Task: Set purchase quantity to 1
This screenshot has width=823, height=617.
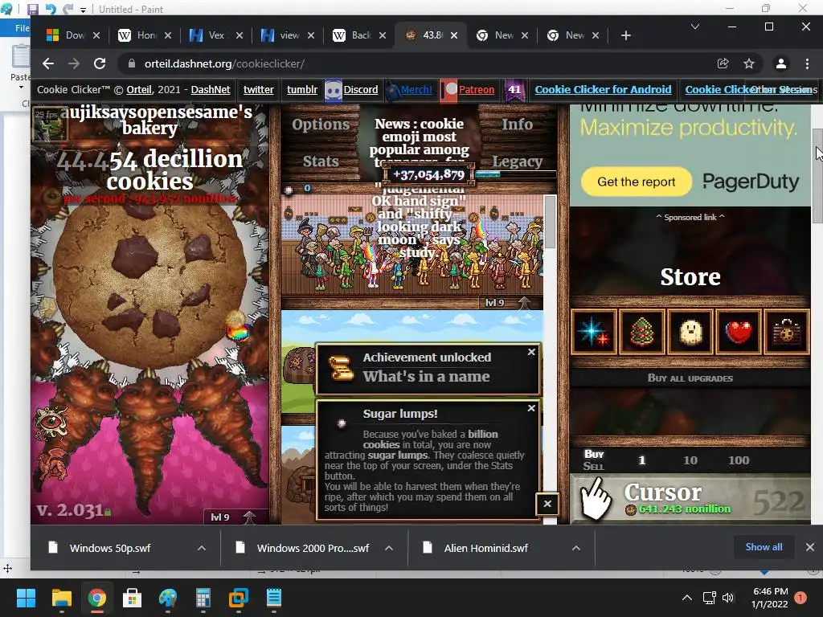Action: tap(641, 460)
